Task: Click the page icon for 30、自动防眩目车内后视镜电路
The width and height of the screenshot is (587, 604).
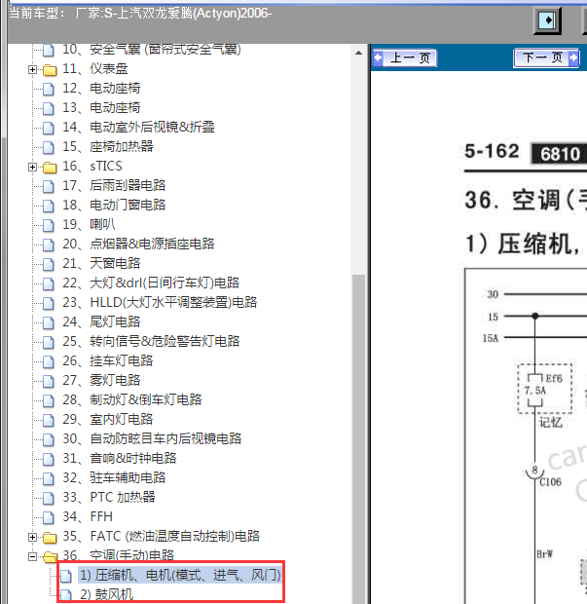Action: tap(48, 439)
